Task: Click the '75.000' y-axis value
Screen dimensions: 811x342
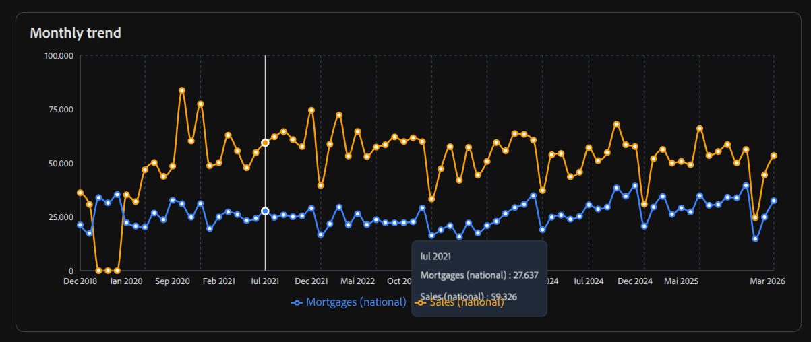Action: pos(61,109)
